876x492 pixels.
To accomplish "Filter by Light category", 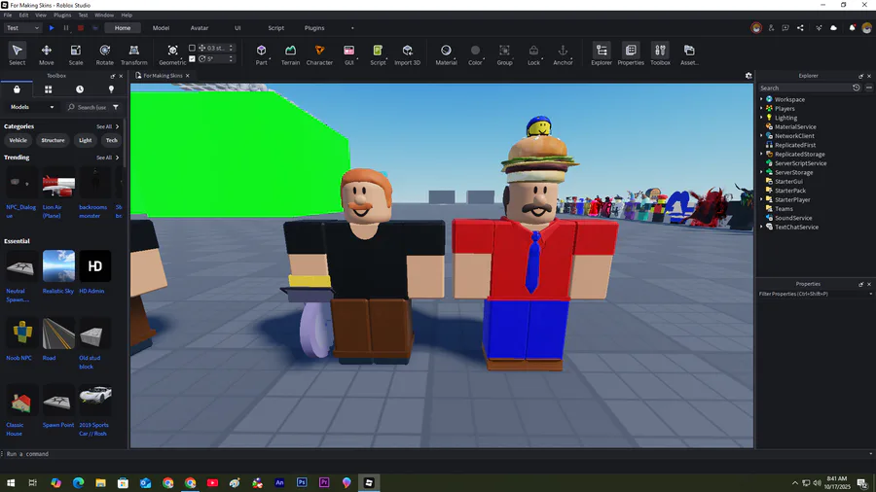I will [85, 140].
